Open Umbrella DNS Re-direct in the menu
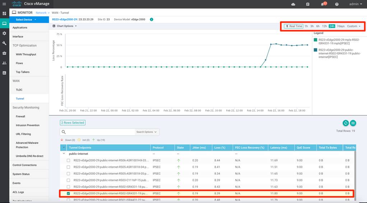Screen dimensions: 367x203 pyautogui.click(x=29, y=156)
